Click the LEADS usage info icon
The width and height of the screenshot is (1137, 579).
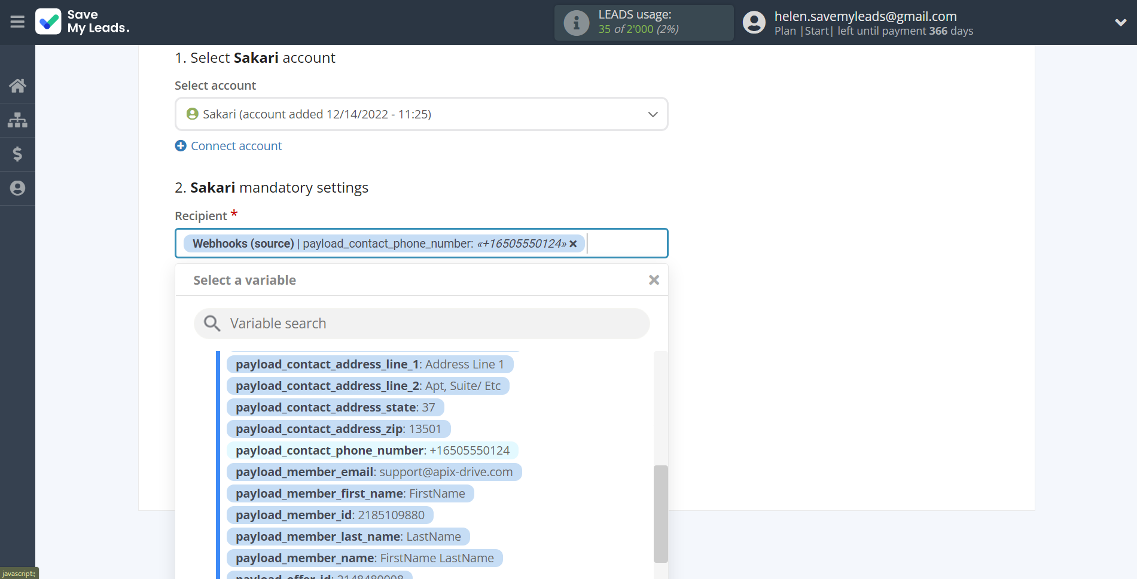(577, 23)
